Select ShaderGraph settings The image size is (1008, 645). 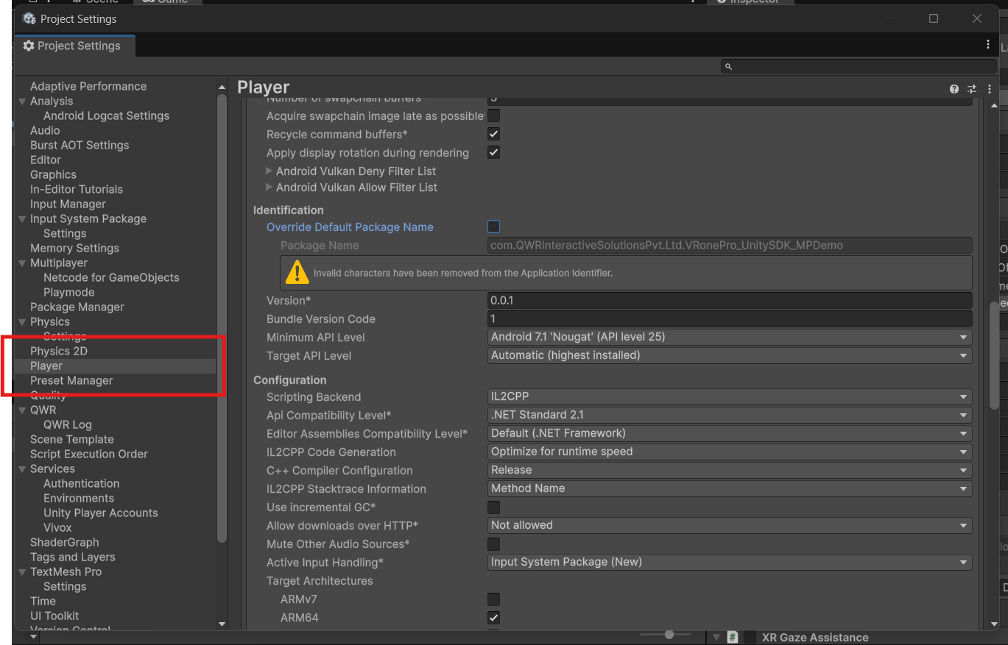point(65,542)
